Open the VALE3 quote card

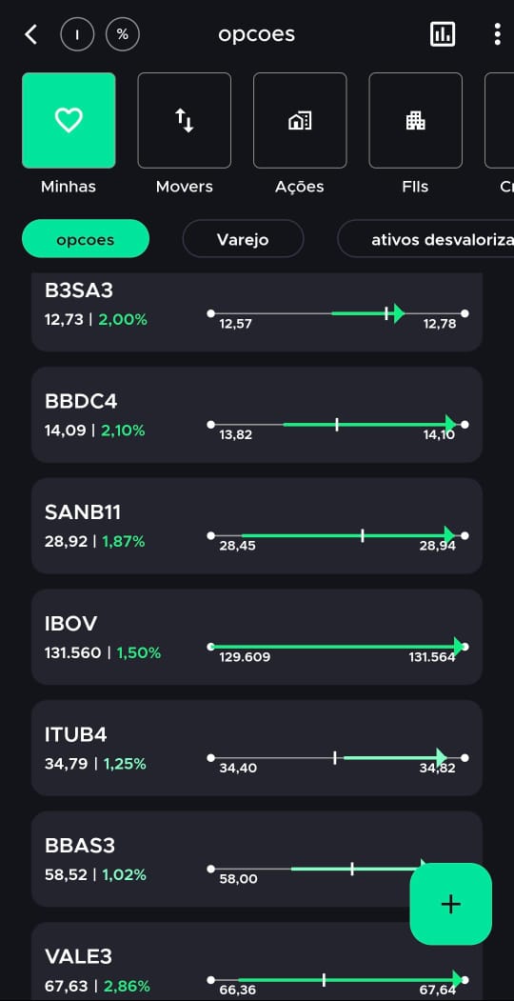tap(257, 961)
